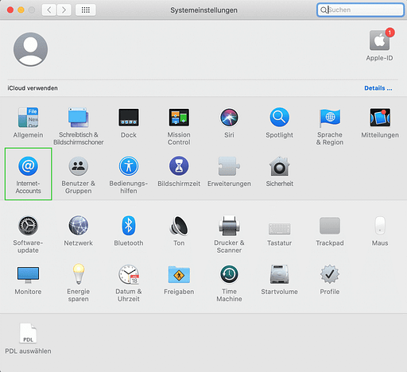Show all preferences grid button
This screenshot has width=407, height=372.
86,10
